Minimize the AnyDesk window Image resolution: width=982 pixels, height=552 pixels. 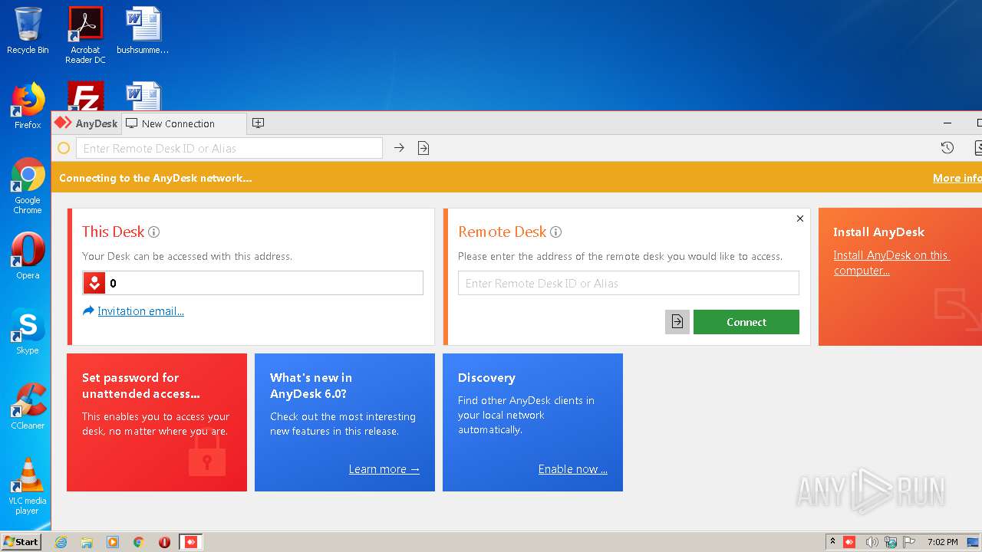tap(947, 123)
